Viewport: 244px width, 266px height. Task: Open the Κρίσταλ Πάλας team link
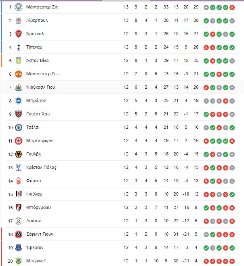(41, 168)
